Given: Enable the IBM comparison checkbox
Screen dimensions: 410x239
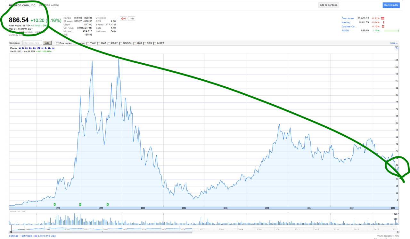Looking at the screenshot, I should [135, 43].
